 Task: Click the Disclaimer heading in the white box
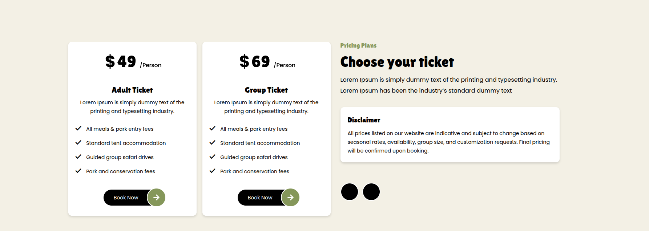click(364, 120)
